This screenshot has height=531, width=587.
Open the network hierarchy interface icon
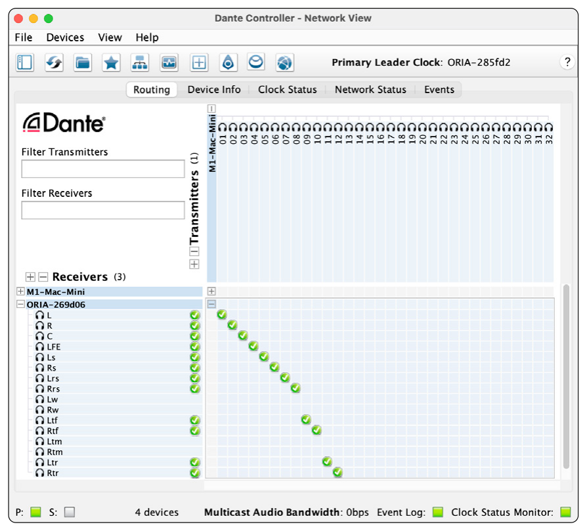(140, 62)
